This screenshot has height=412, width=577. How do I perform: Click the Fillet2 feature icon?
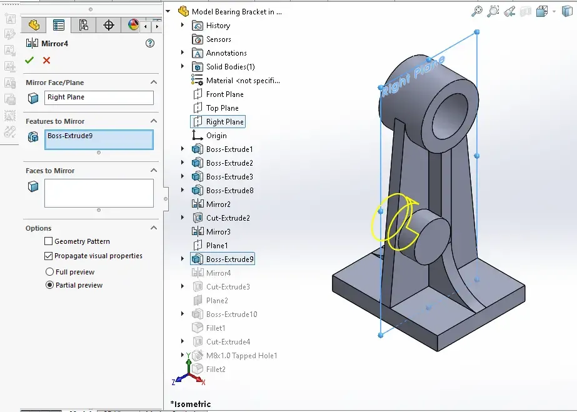point(198,369)
